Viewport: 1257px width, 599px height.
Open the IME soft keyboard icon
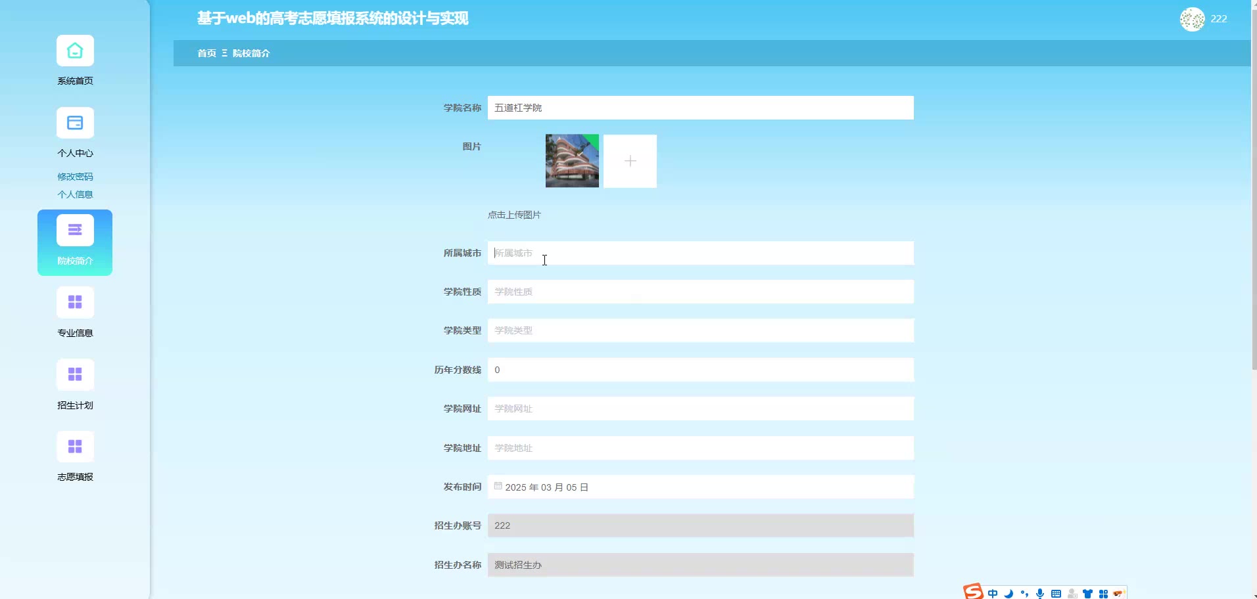pyautogui.click(x=1056, y=594)
